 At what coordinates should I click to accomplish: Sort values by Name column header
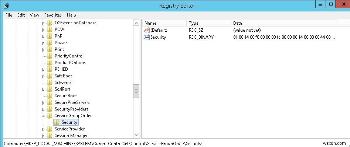click(164, 23)
